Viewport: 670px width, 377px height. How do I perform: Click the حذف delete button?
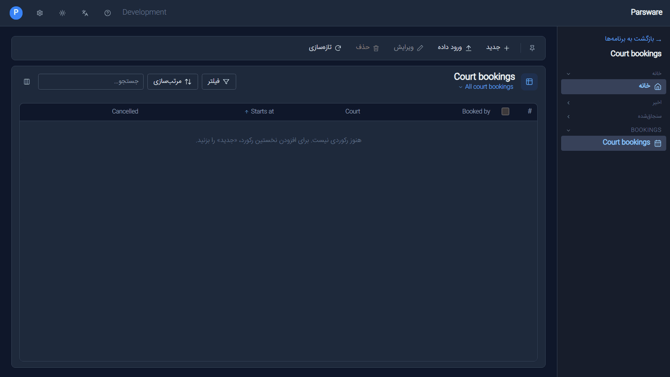(x=367, y=48)
